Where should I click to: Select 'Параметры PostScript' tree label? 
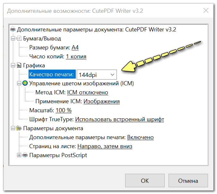[x=58, y=155]
